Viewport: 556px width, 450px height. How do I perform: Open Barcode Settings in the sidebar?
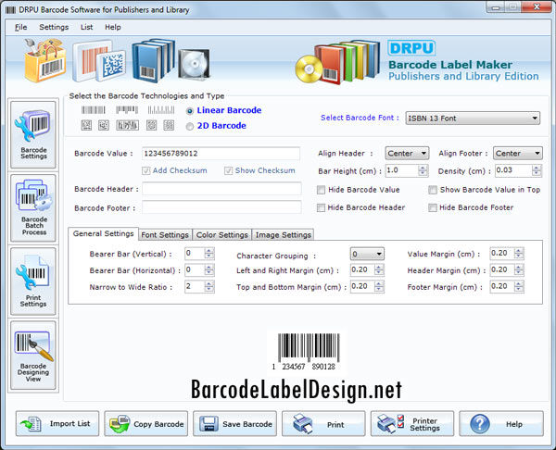[32, 135]
